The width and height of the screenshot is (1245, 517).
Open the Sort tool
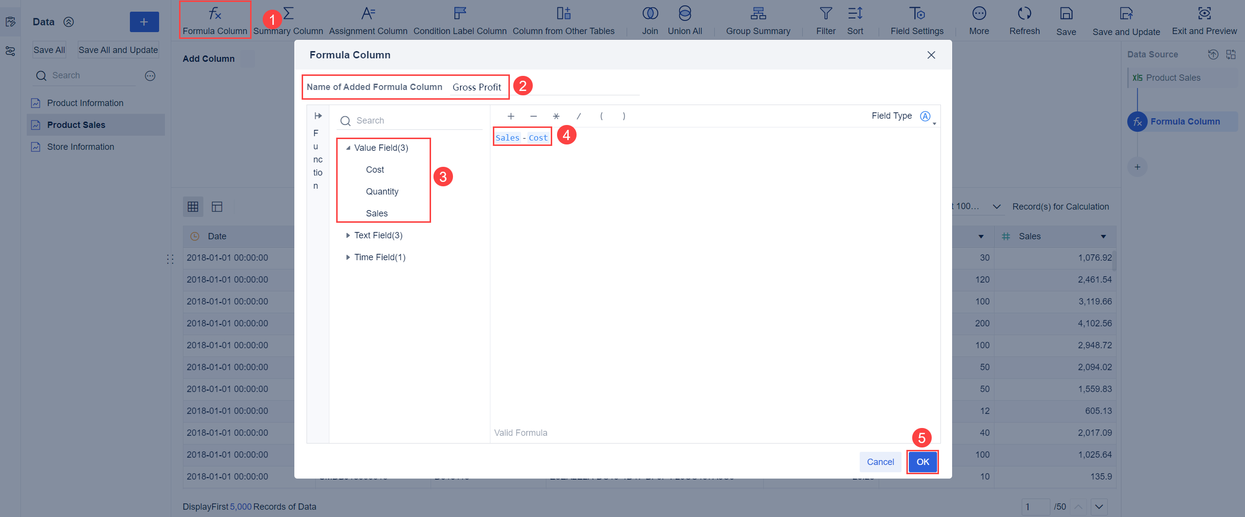[855, 20]
